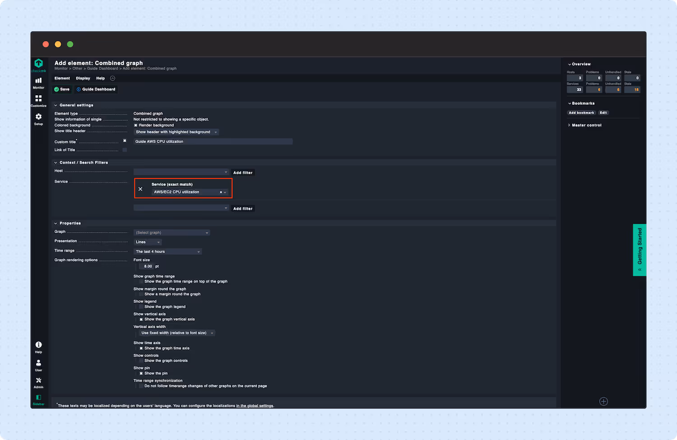Open the Help menu in the page bar
677x440 pixels.
[x=100, y=78]
